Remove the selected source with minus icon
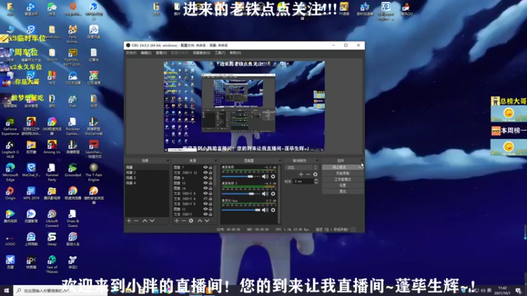527x296 pixels. point(184,220)
